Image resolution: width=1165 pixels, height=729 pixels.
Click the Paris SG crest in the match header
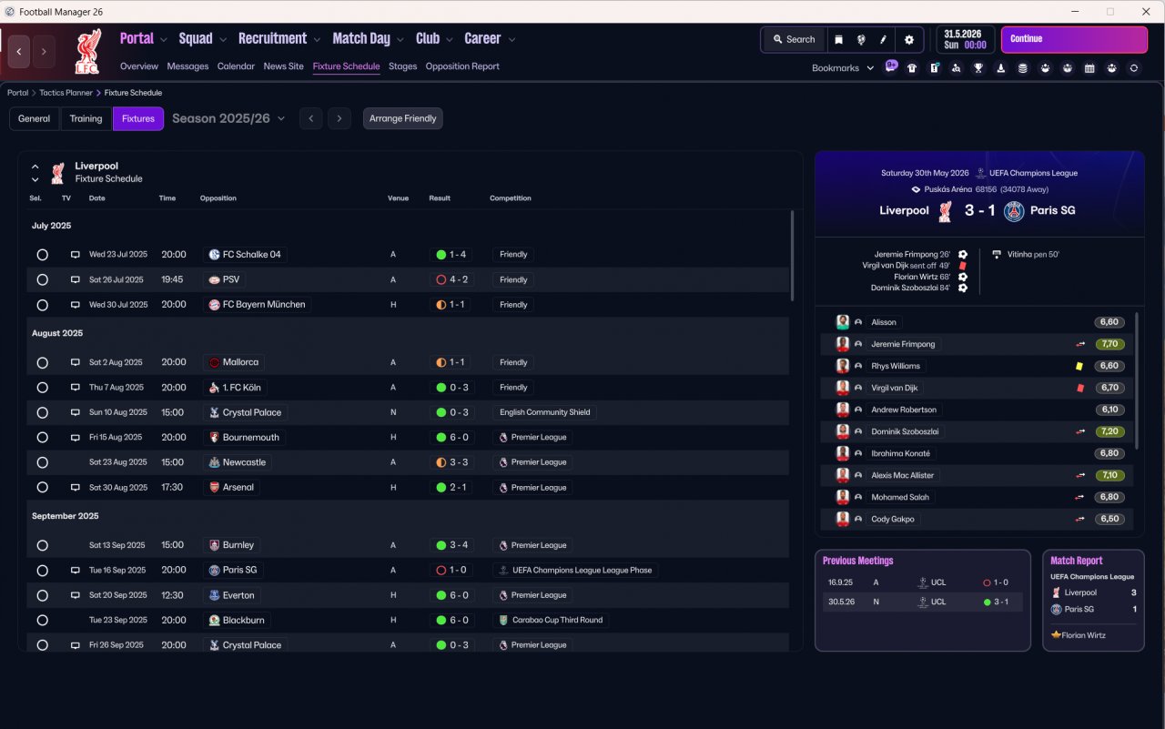coord(1014,211)
